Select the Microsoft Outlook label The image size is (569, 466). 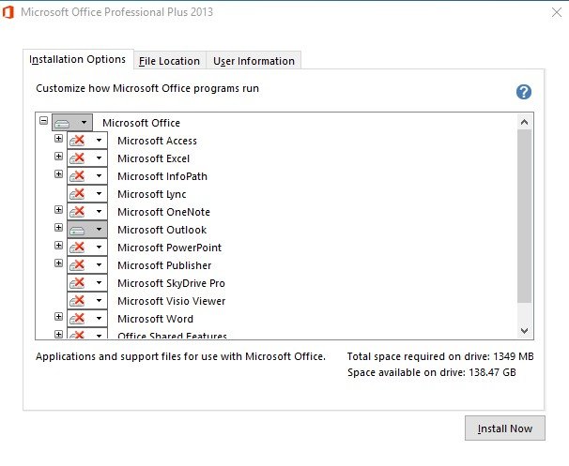tap(161, 230)
